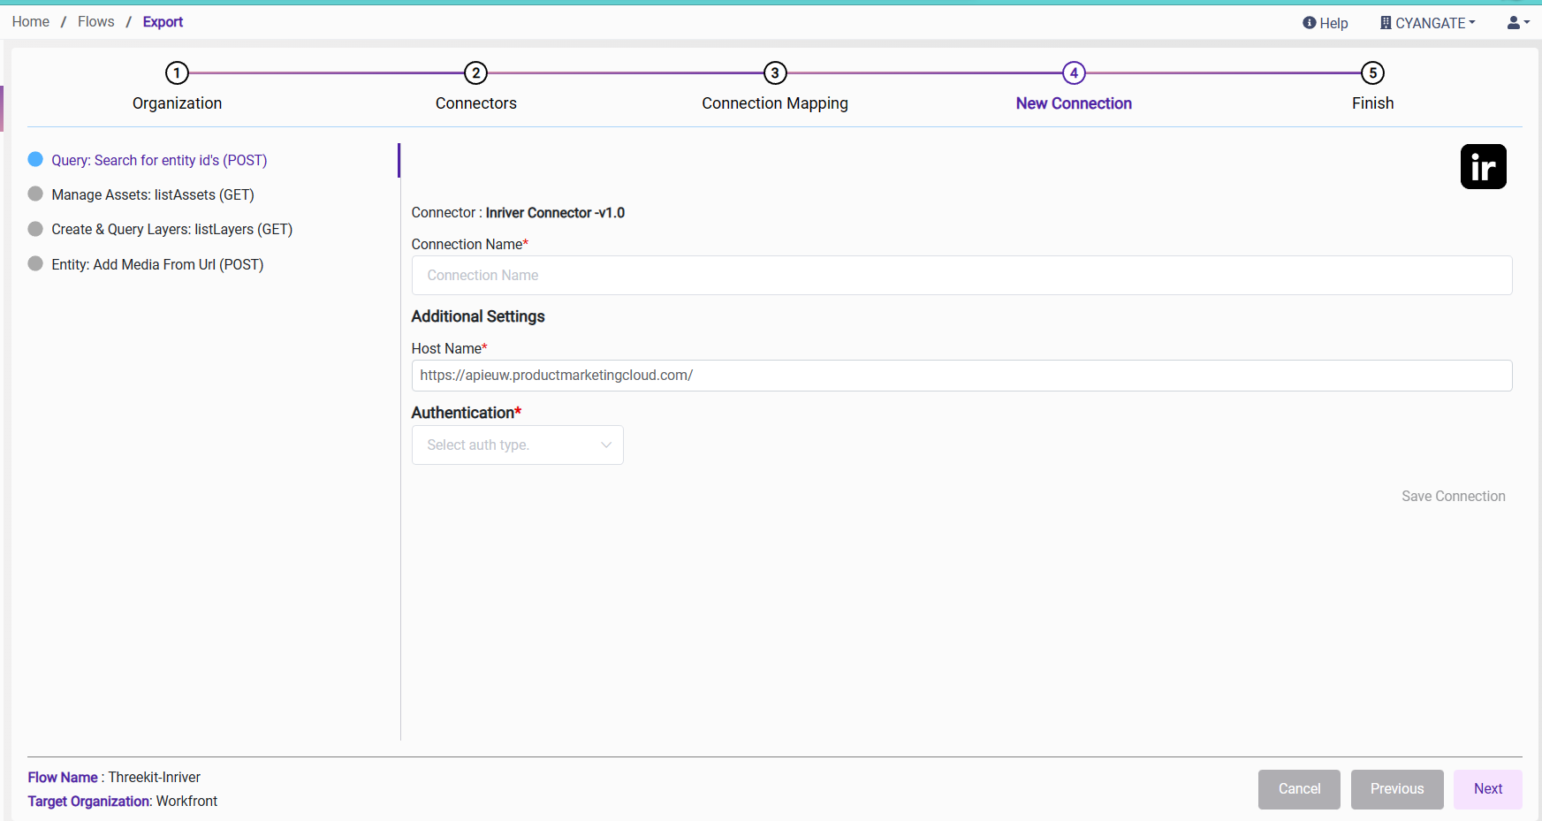Click the Inriver connector logo icon
The image size is (1542, 821).
point(1483,167)
